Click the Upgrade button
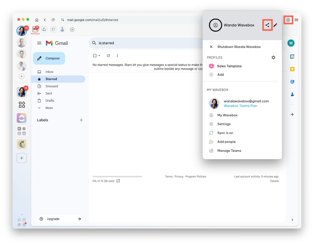 point(60,219)
